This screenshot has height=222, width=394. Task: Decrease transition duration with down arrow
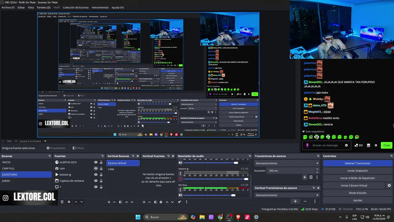(317, 172)
